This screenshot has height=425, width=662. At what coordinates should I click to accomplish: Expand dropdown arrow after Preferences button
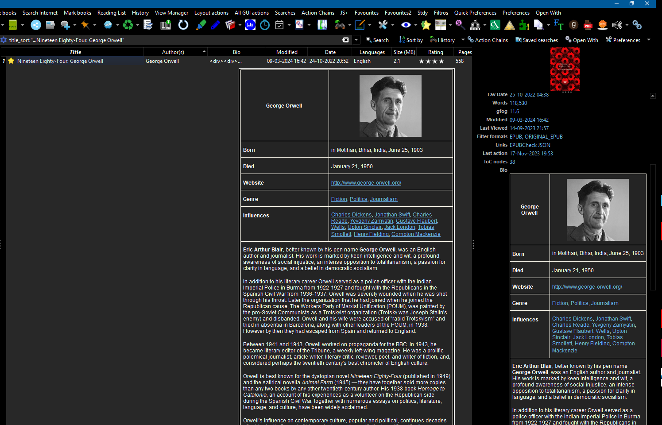[649, 40]
